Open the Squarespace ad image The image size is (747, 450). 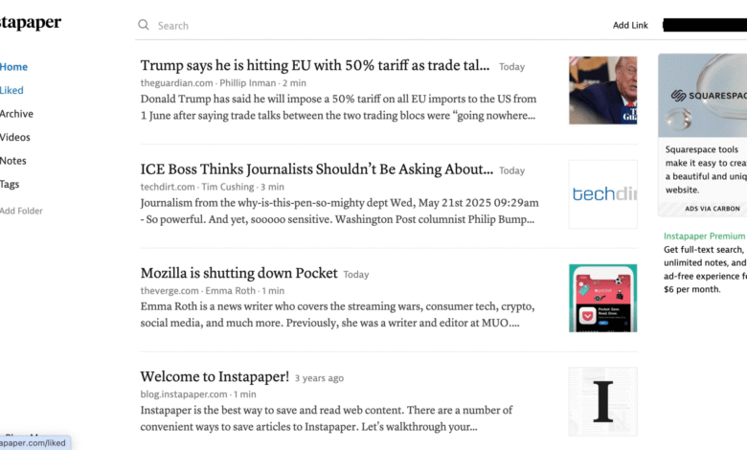703,95
